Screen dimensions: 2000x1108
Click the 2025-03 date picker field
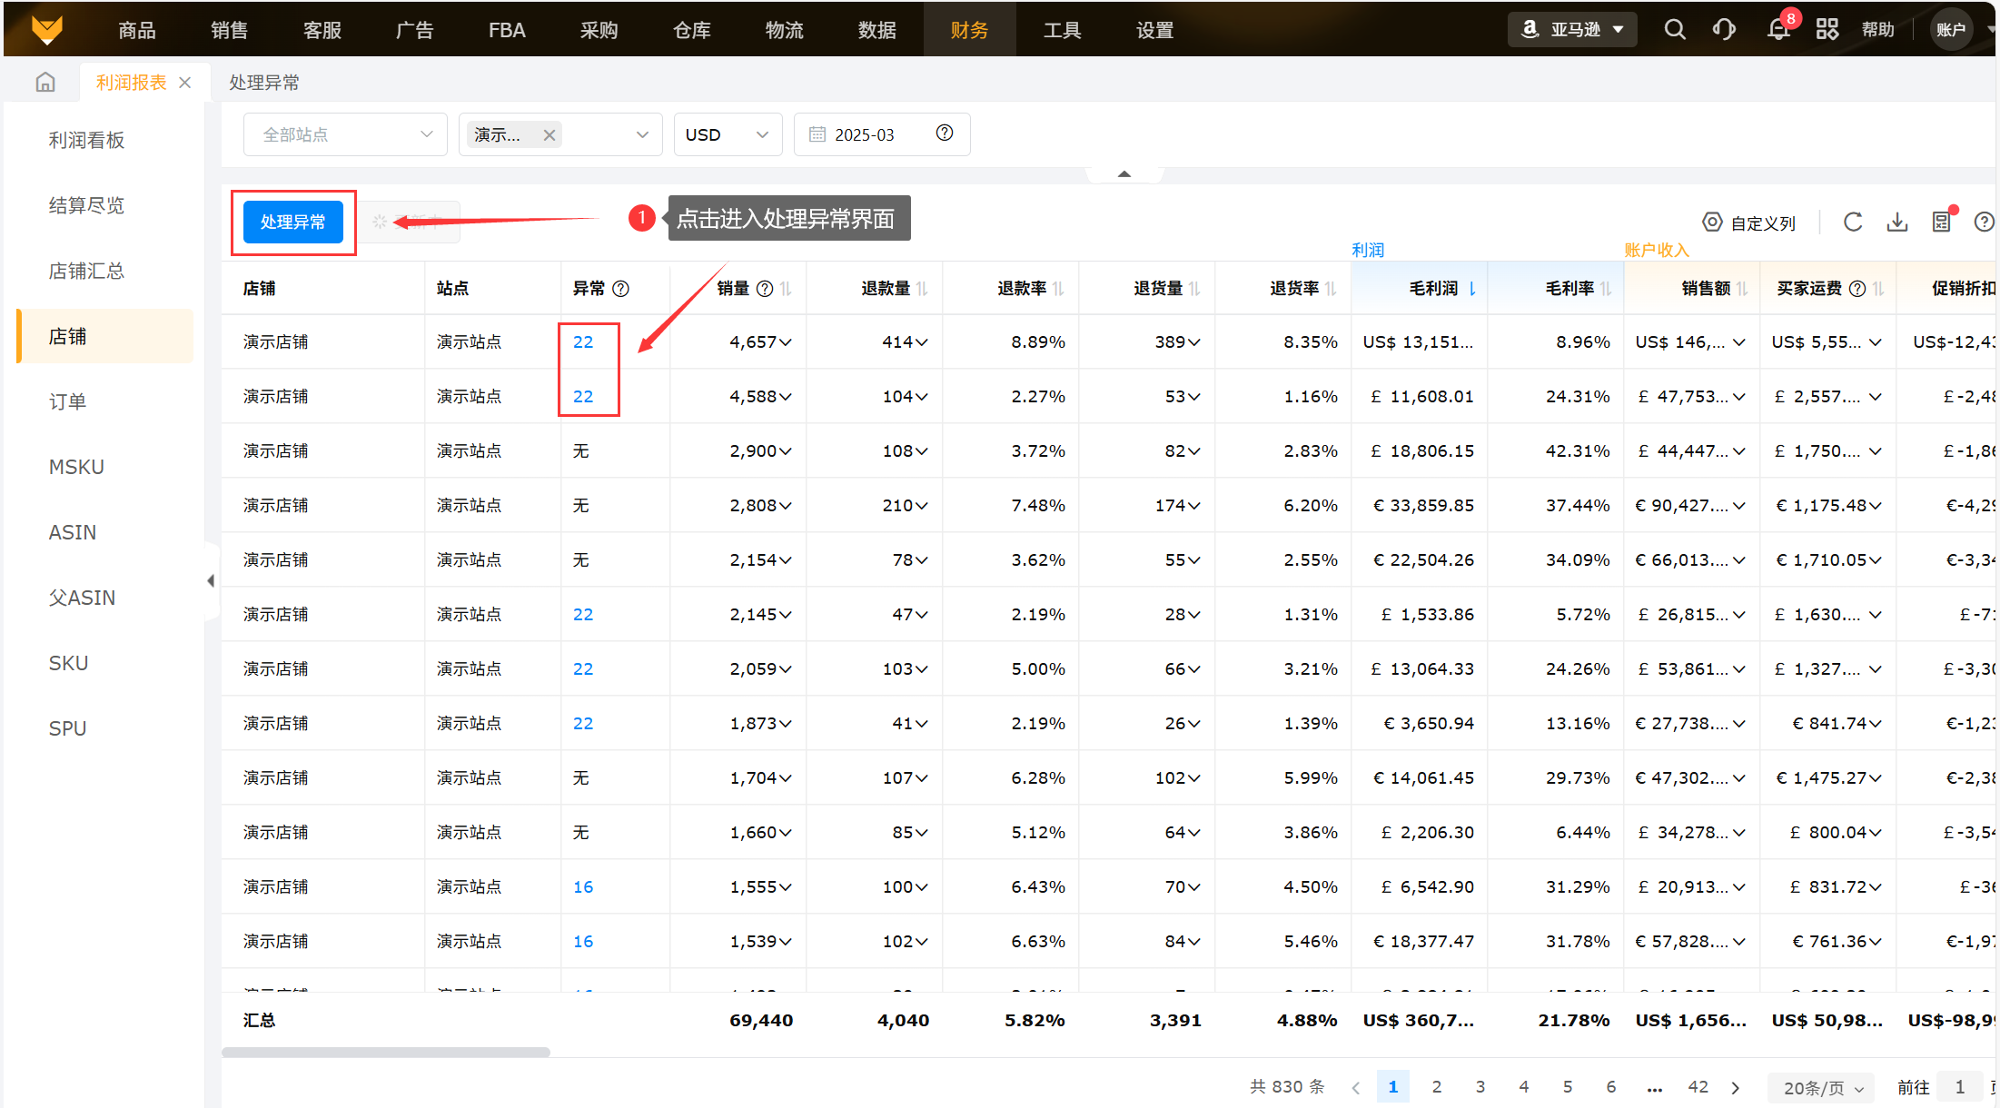pyautogui.click(x=864, y=134)
